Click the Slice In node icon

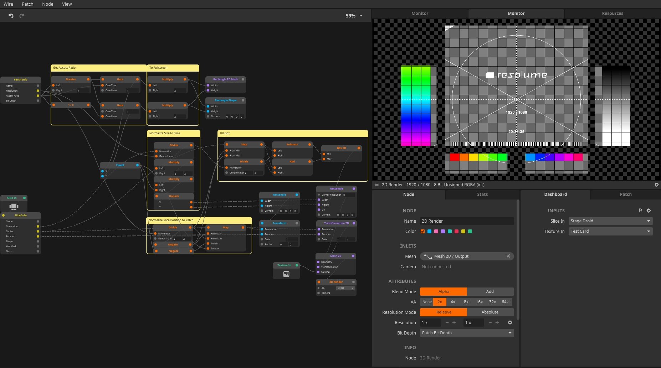pos(14,206)
